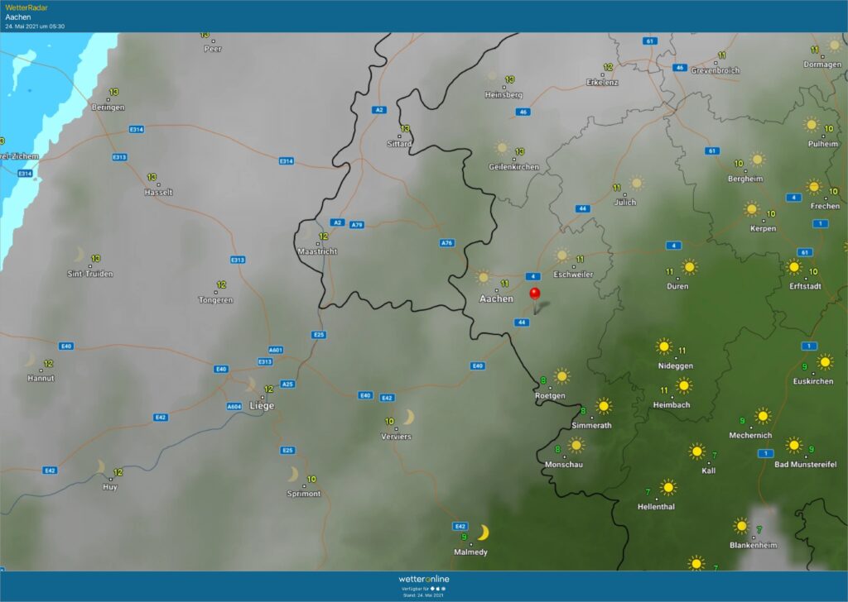Viewport: 848px width, 602px height.
Task: Click the sun icon at Düren
Action: tap(689, 267)
